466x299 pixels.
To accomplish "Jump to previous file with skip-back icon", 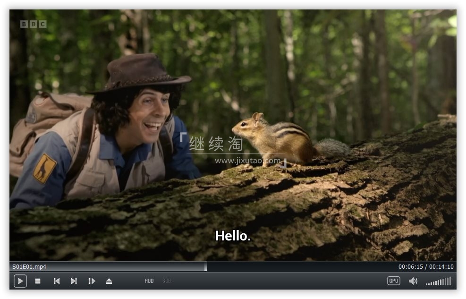I will [57, 281].
